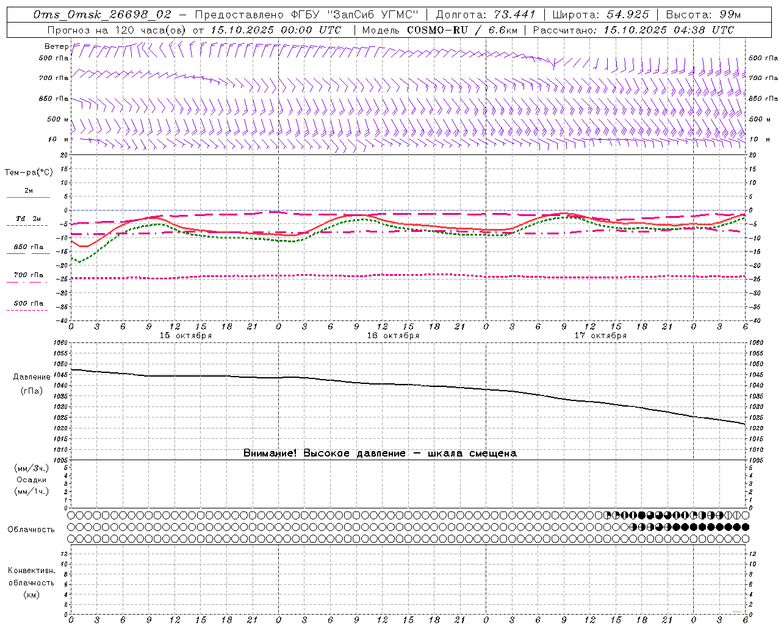Viewport: 781px width, 625px height.
Task: Click the (гПа) unit label under Давление
Action: click(x=32, y=391)
